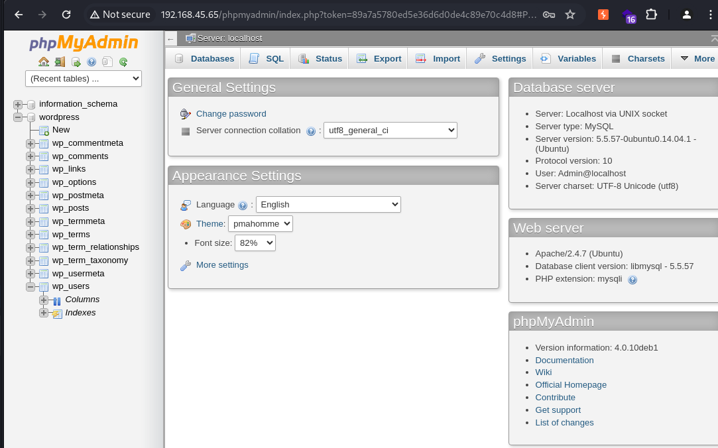Click the Server: localhost breadcrumb
718x448 pixels.
[x=229, y=38]
